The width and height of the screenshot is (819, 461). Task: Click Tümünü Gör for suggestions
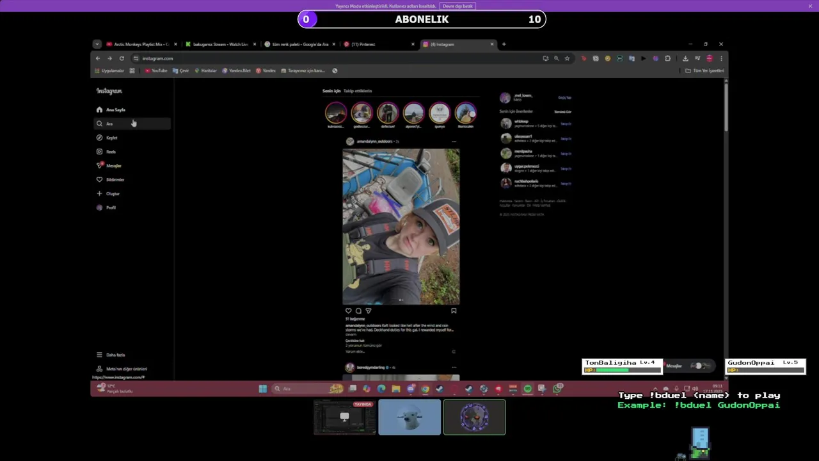[563, 111]
